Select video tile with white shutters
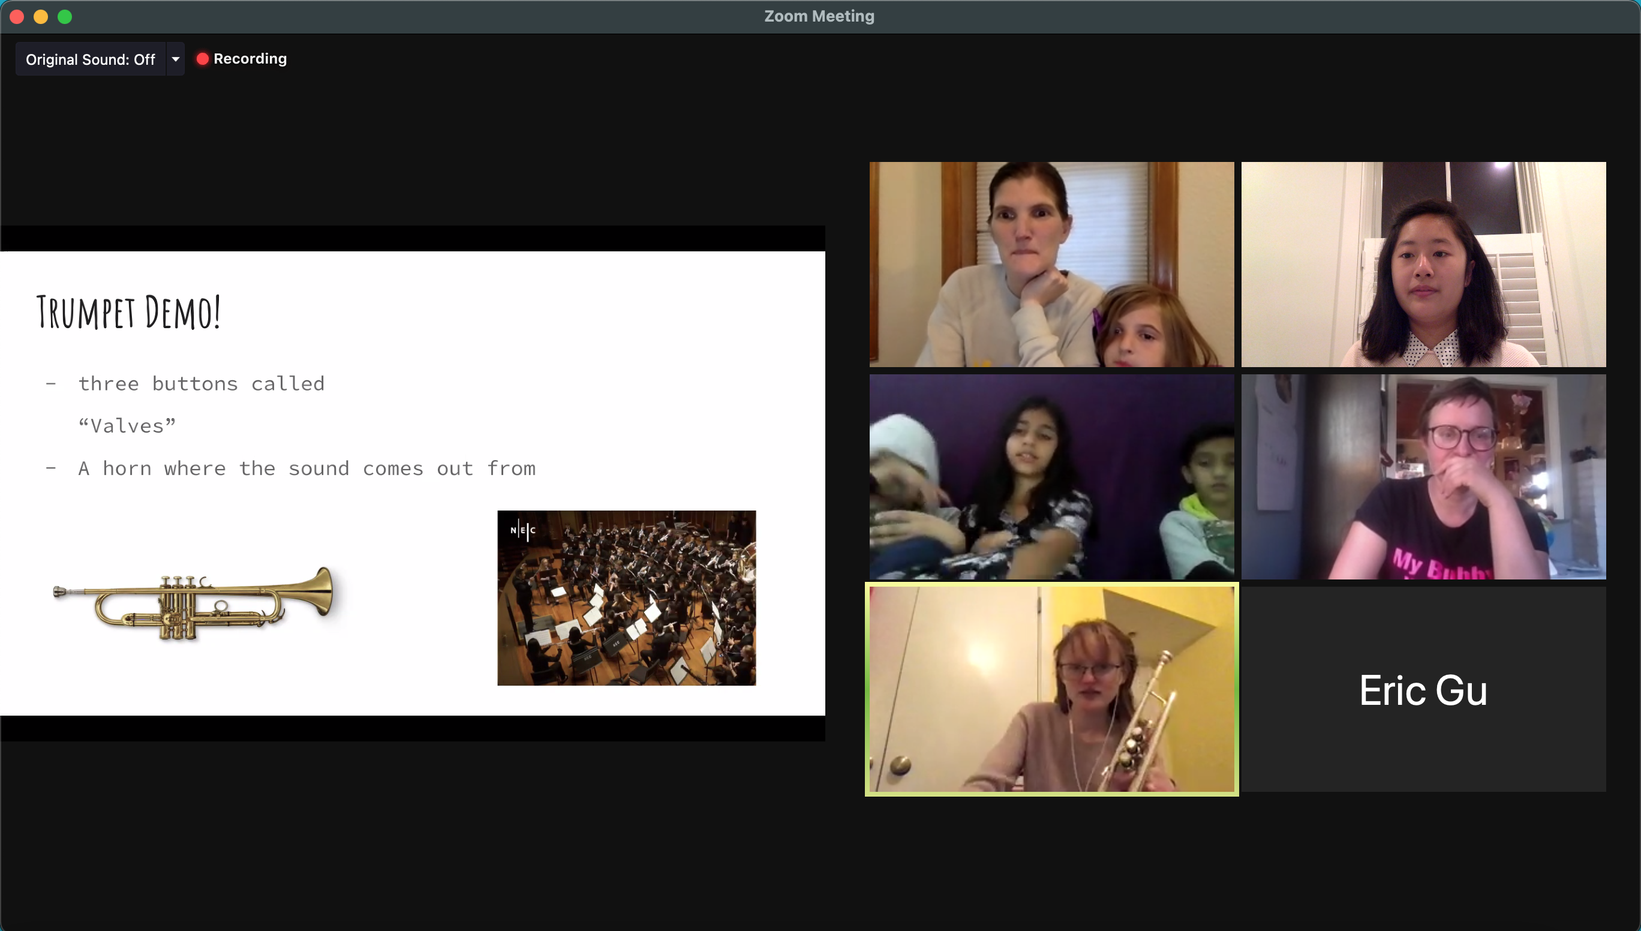 click(1423, 264)
